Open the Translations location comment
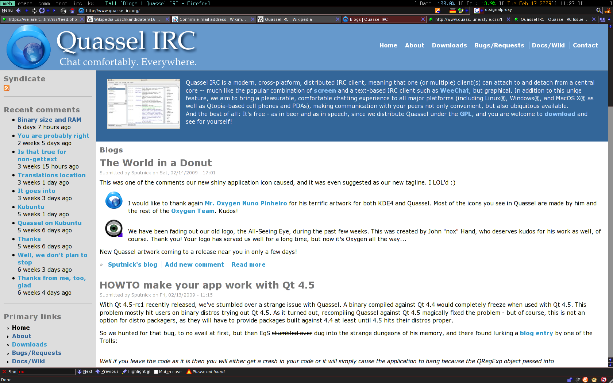 51,175
